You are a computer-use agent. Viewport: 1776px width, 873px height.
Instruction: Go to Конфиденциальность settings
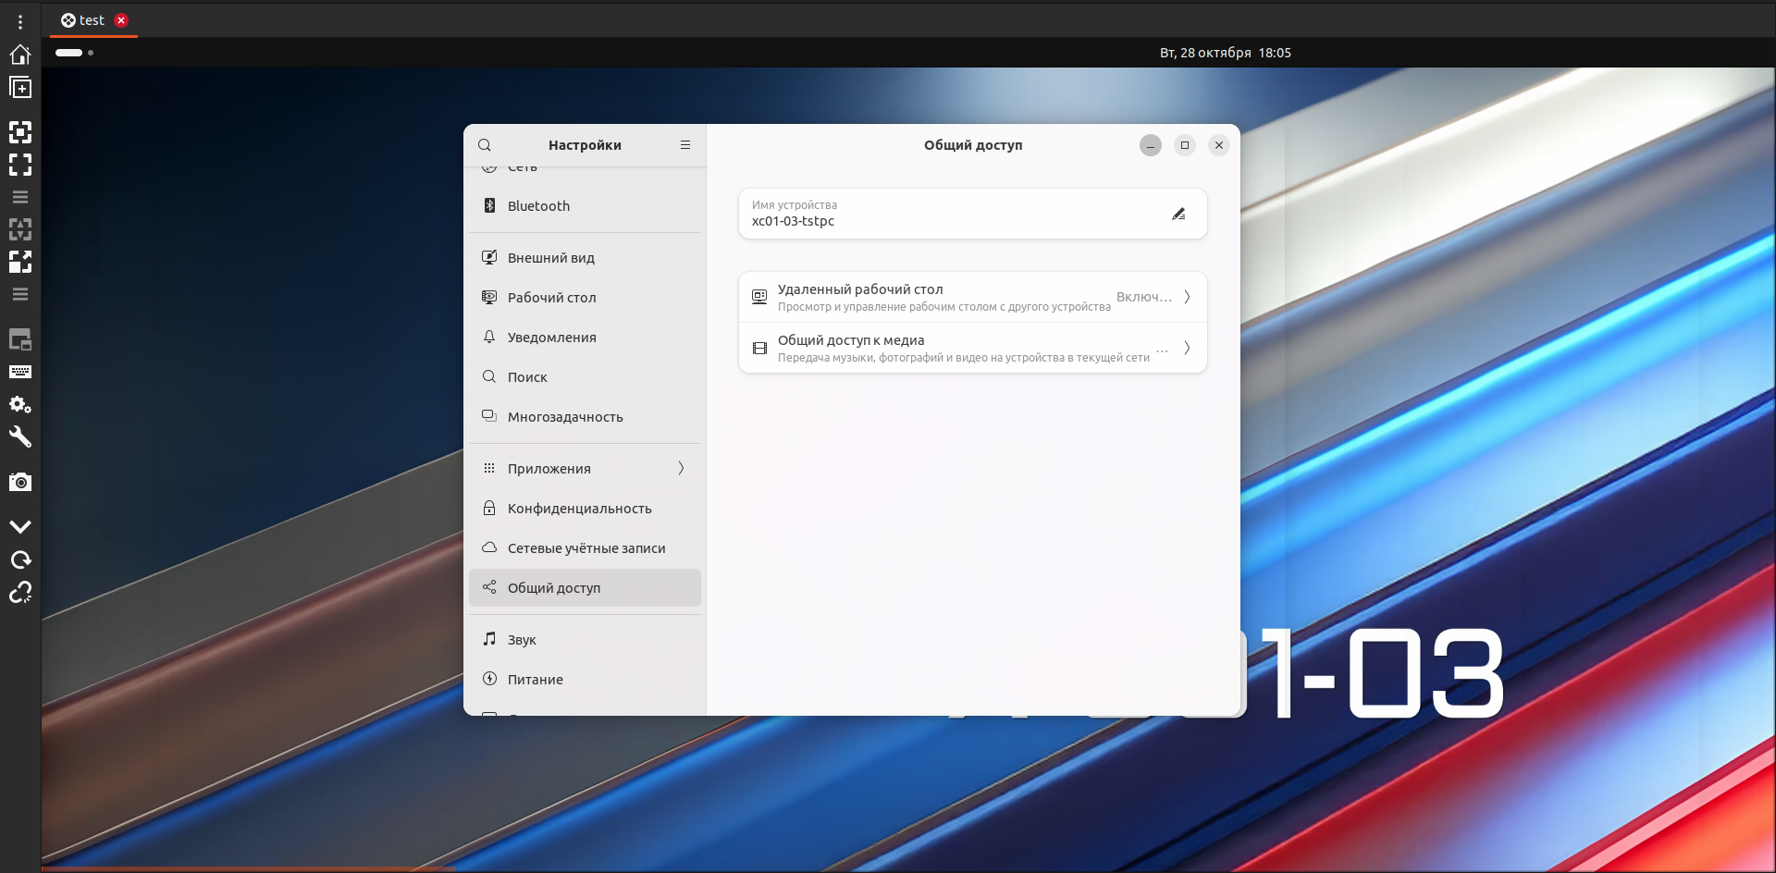579,509
